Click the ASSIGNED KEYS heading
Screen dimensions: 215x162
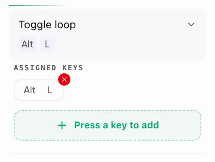coord(49,68)
